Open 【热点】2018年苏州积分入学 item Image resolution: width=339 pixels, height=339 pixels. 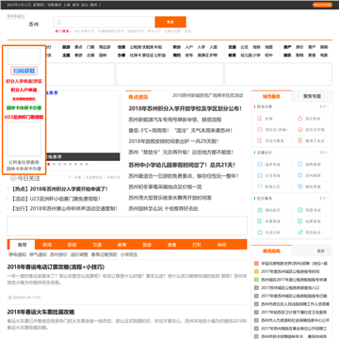coord(59,189)
